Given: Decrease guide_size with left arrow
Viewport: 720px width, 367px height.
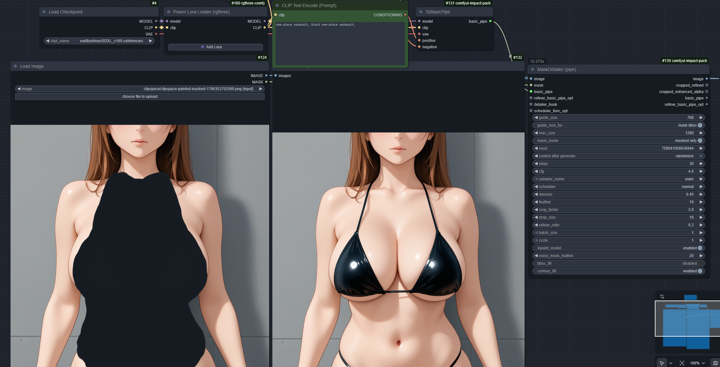Looking at the screenshot, I should point(536,118).
